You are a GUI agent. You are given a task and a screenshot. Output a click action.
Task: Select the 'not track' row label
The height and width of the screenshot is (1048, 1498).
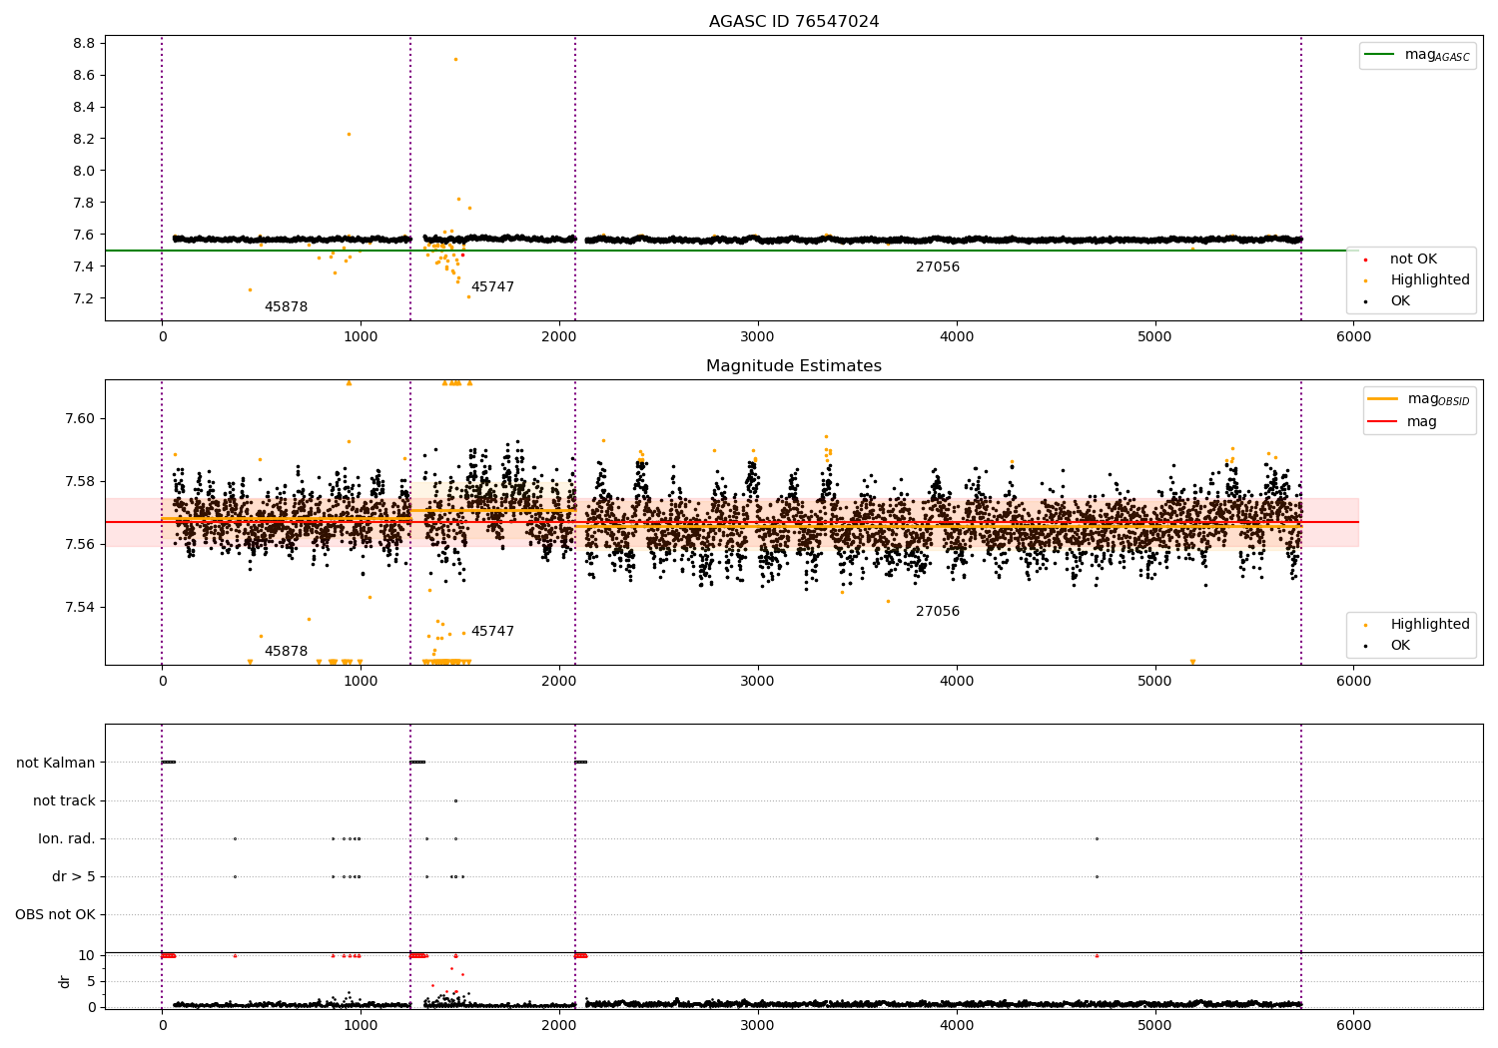64,800
